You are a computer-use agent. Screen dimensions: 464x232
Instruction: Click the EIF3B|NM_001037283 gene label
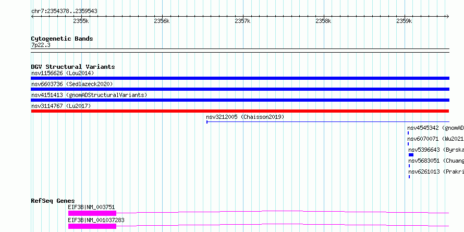(x=96, y=220)
